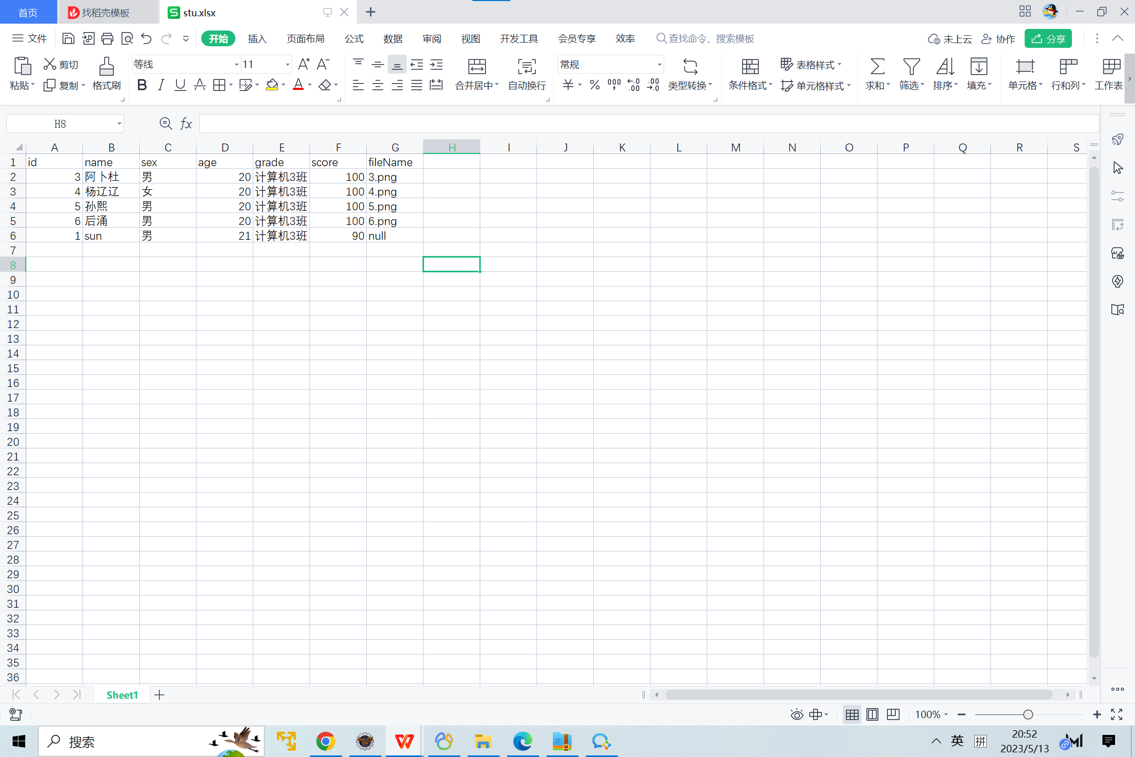Click the green Share (分享) button

(x=1048, y=39)
